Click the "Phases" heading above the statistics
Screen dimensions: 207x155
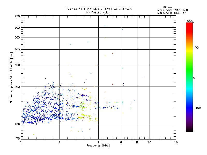[167, 7]
